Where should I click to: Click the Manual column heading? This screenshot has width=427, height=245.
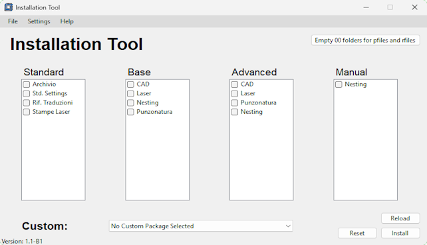351,72
